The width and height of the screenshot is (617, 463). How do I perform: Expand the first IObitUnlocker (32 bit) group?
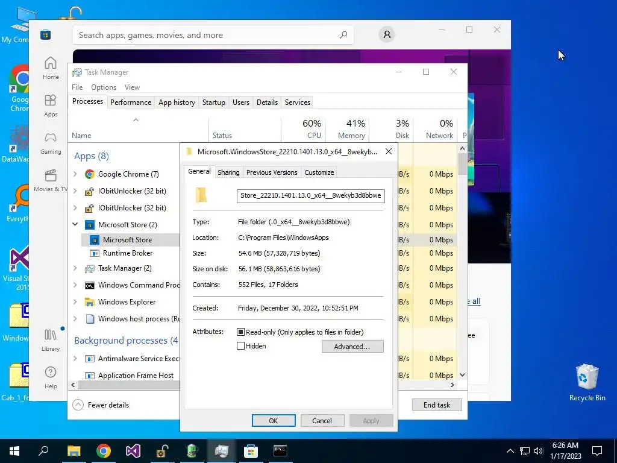[x=75, y=191]
